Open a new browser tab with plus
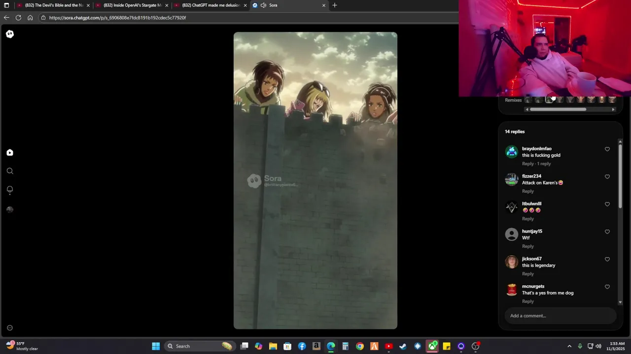The width and height of the screenshot is (631, 354). [335, 5]
